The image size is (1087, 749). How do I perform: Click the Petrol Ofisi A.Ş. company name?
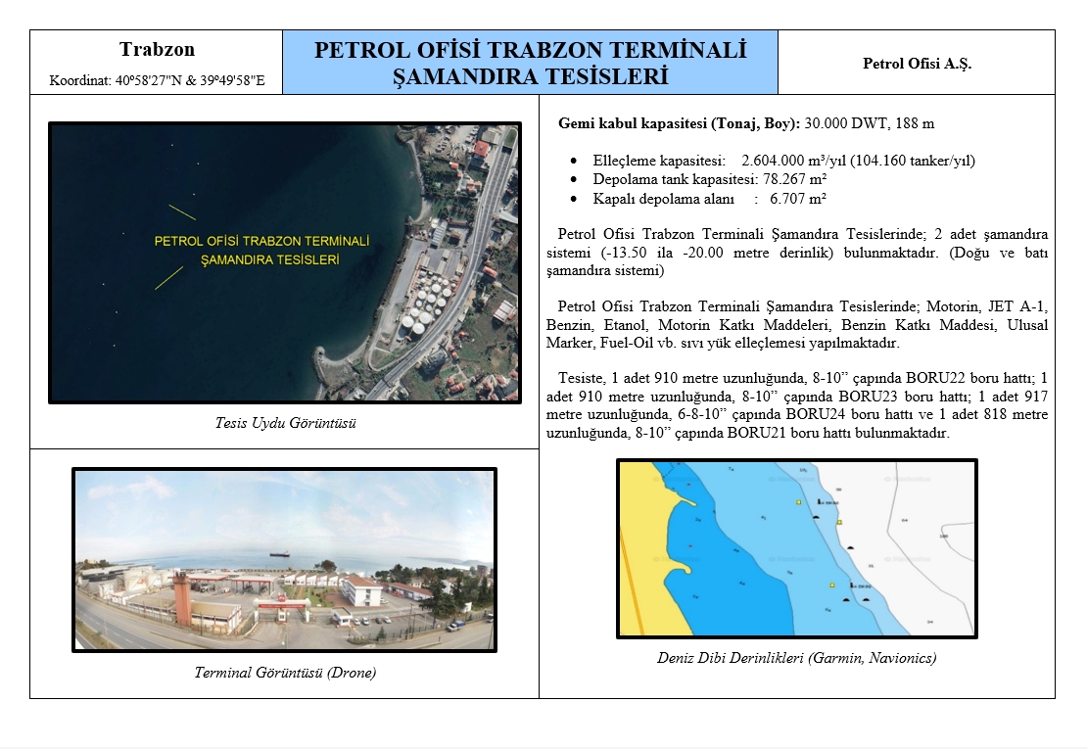(917, 63)
